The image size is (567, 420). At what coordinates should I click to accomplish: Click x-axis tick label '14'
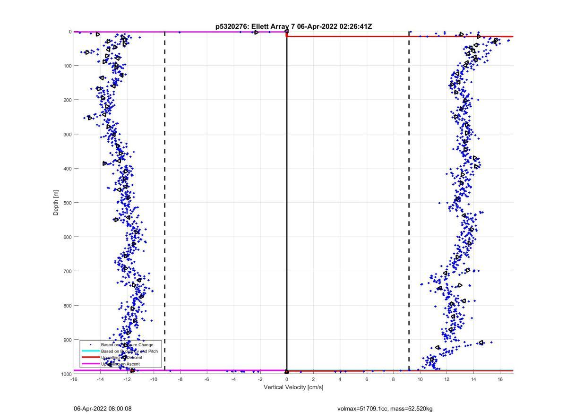tap(473, 379)
